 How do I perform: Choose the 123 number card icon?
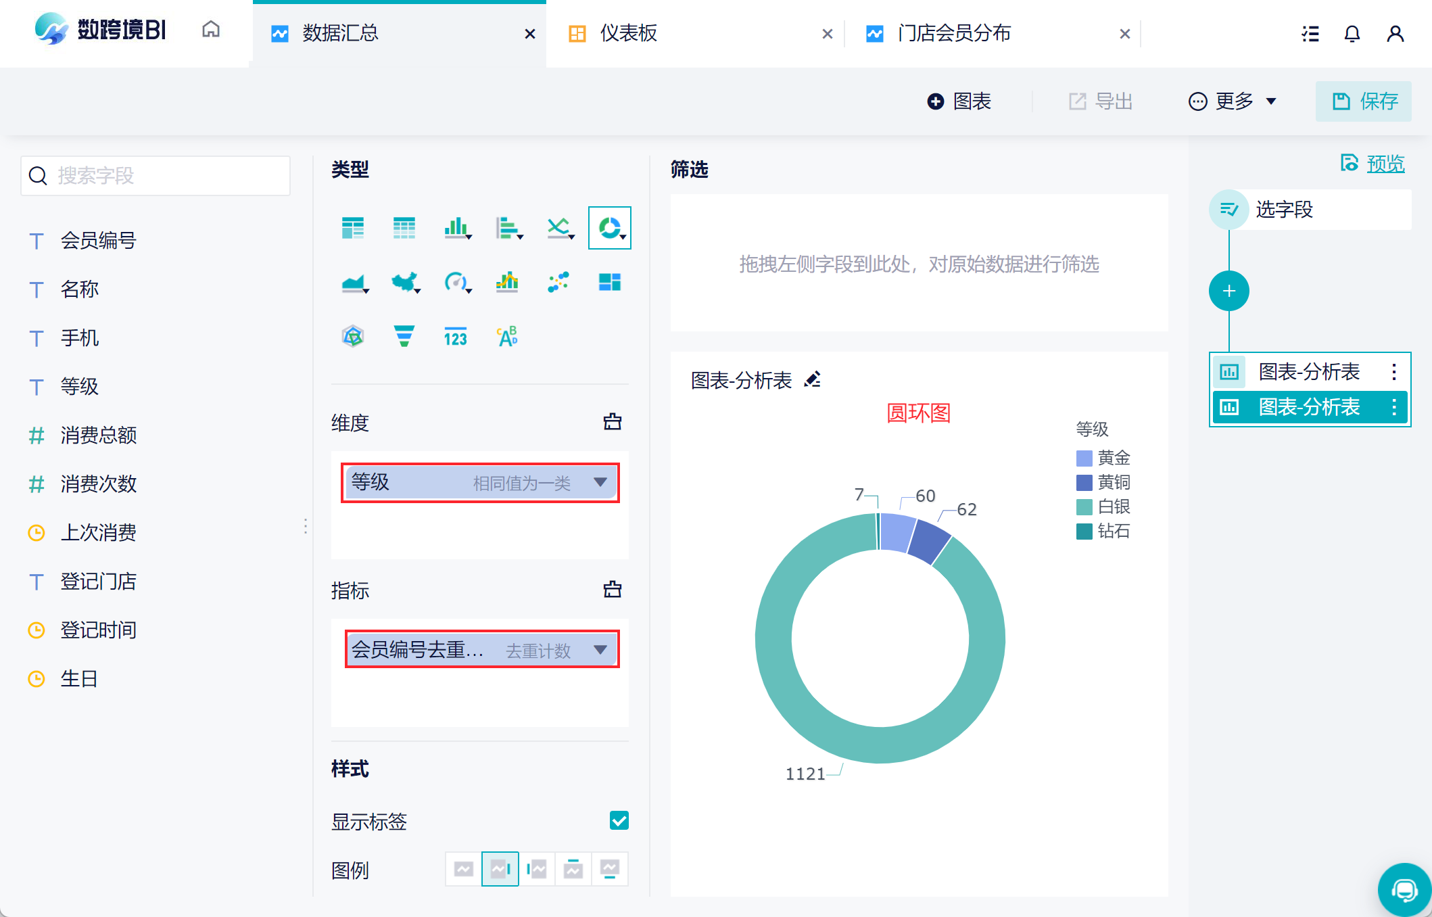coord(456,336)
